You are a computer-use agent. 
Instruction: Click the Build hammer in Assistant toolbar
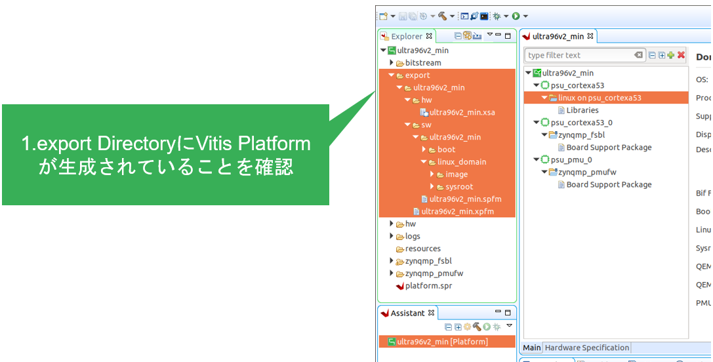(477, 327)
